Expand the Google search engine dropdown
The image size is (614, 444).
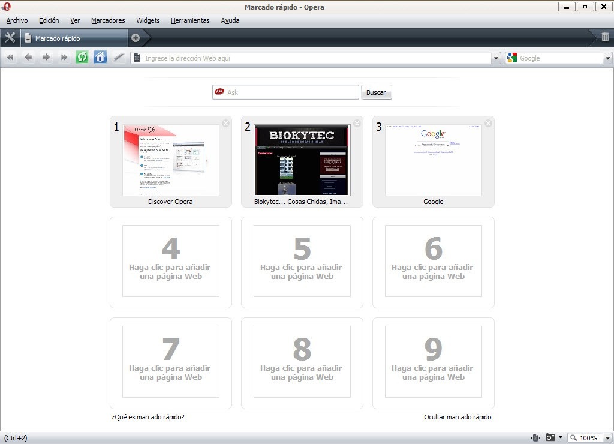607,58
